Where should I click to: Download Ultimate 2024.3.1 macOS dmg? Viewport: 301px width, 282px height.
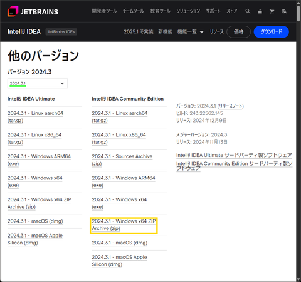click(35, 221)
